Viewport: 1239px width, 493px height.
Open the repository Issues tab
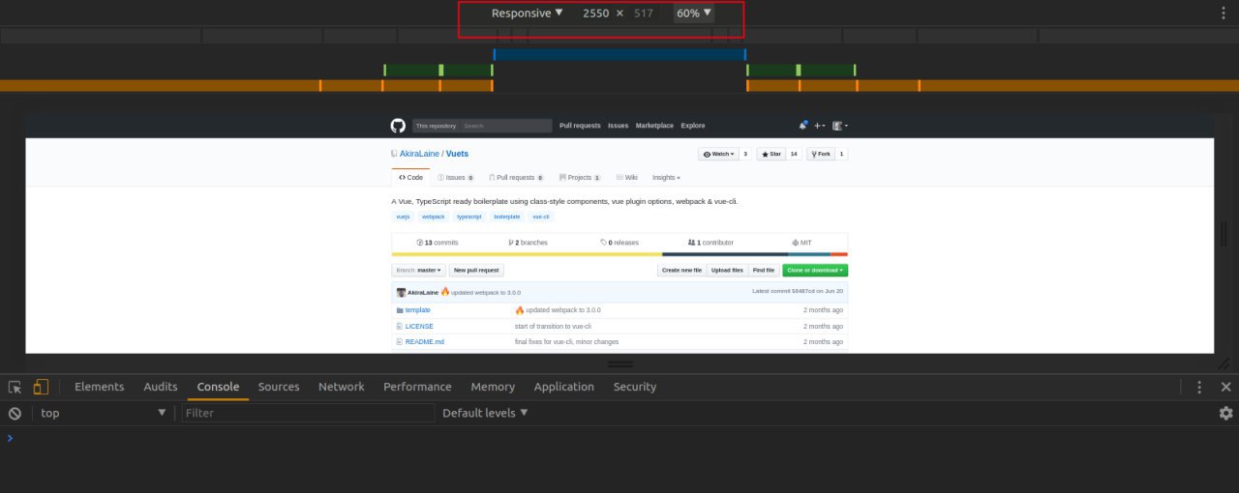pyautogui.click(x=456, y=178)
